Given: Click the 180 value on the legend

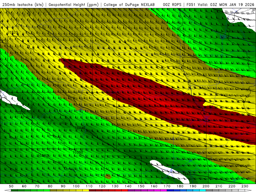Looking at the screenshot, I should coord(180,186).
